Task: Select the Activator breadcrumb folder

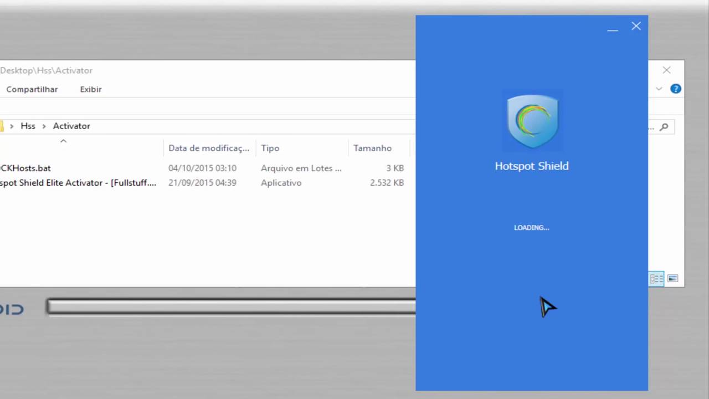Action: (71, 126)
